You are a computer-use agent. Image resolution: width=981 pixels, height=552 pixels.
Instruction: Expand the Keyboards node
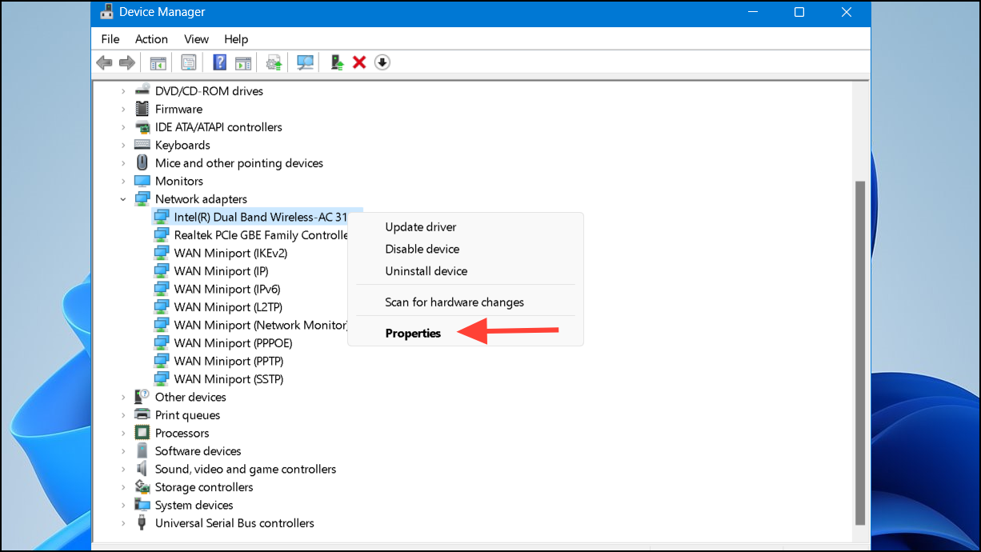(123, 145)
